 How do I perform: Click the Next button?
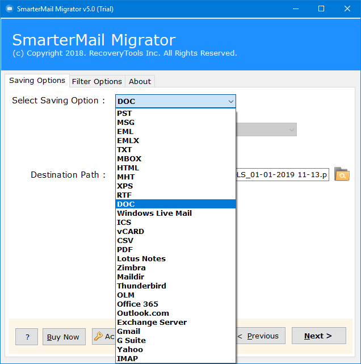coord(319,336)
